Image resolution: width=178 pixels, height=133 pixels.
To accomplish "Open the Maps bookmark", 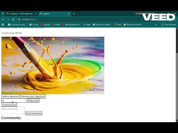I will tap(87, 25).
